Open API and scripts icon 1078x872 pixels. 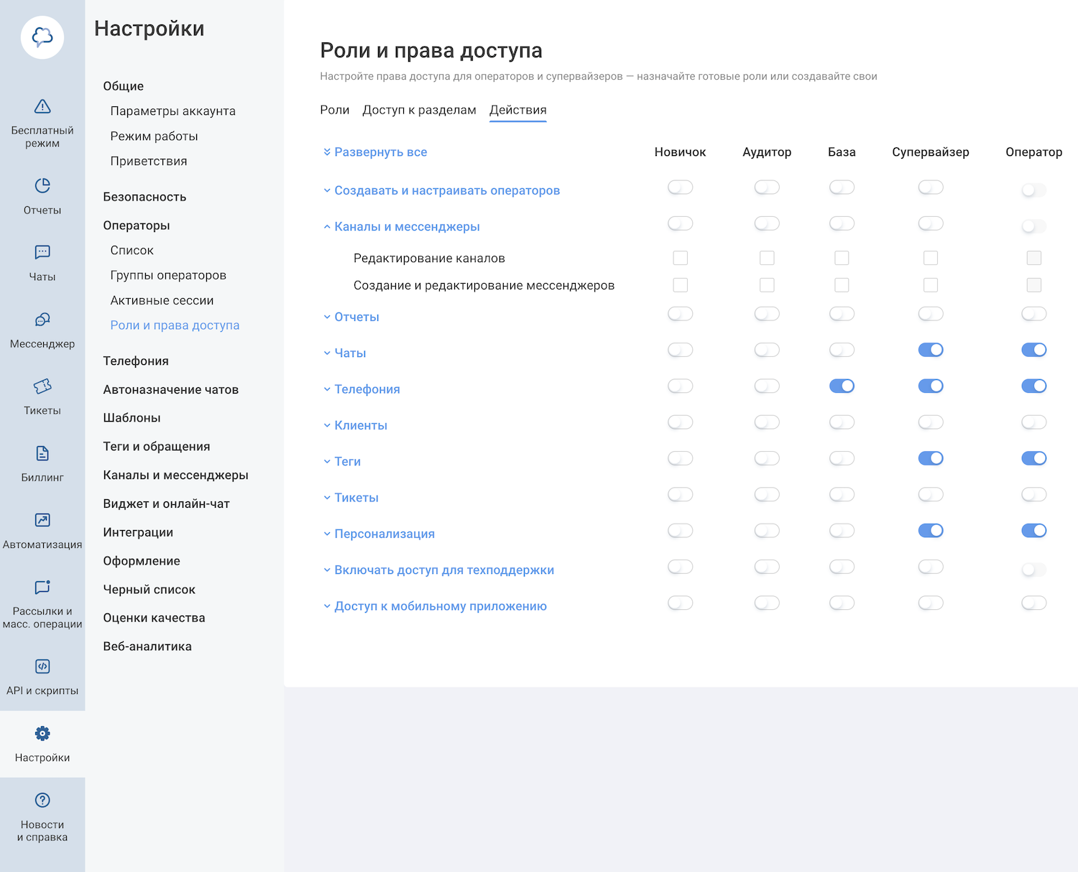[x=42, y=667]
